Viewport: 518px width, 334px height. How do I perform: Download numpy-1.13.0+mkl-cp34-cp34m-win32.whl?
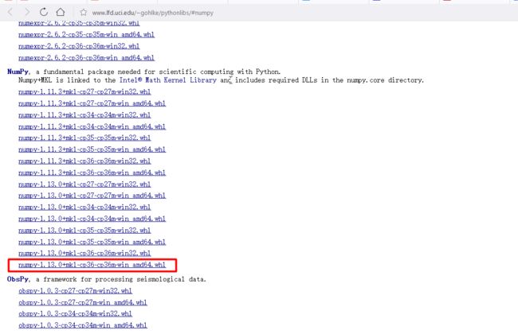84,207
